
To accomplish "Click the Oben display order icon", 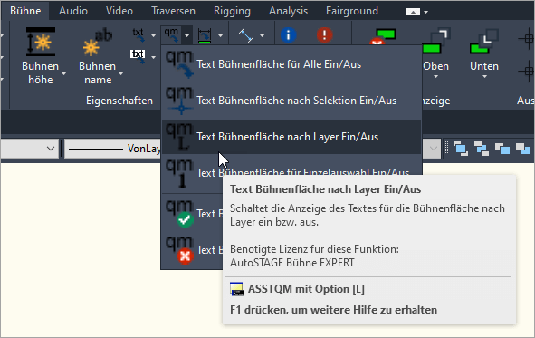I will pyautogui.click(x=435, y=42).
